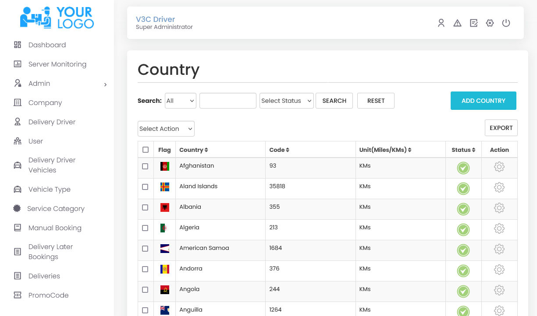
Task: Click the Vehicle Type car icon
Action: pyautogui.click(x=18, y=189)
